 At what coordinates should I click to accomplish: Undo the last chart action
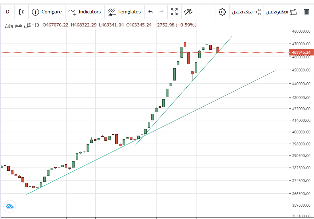151,12
